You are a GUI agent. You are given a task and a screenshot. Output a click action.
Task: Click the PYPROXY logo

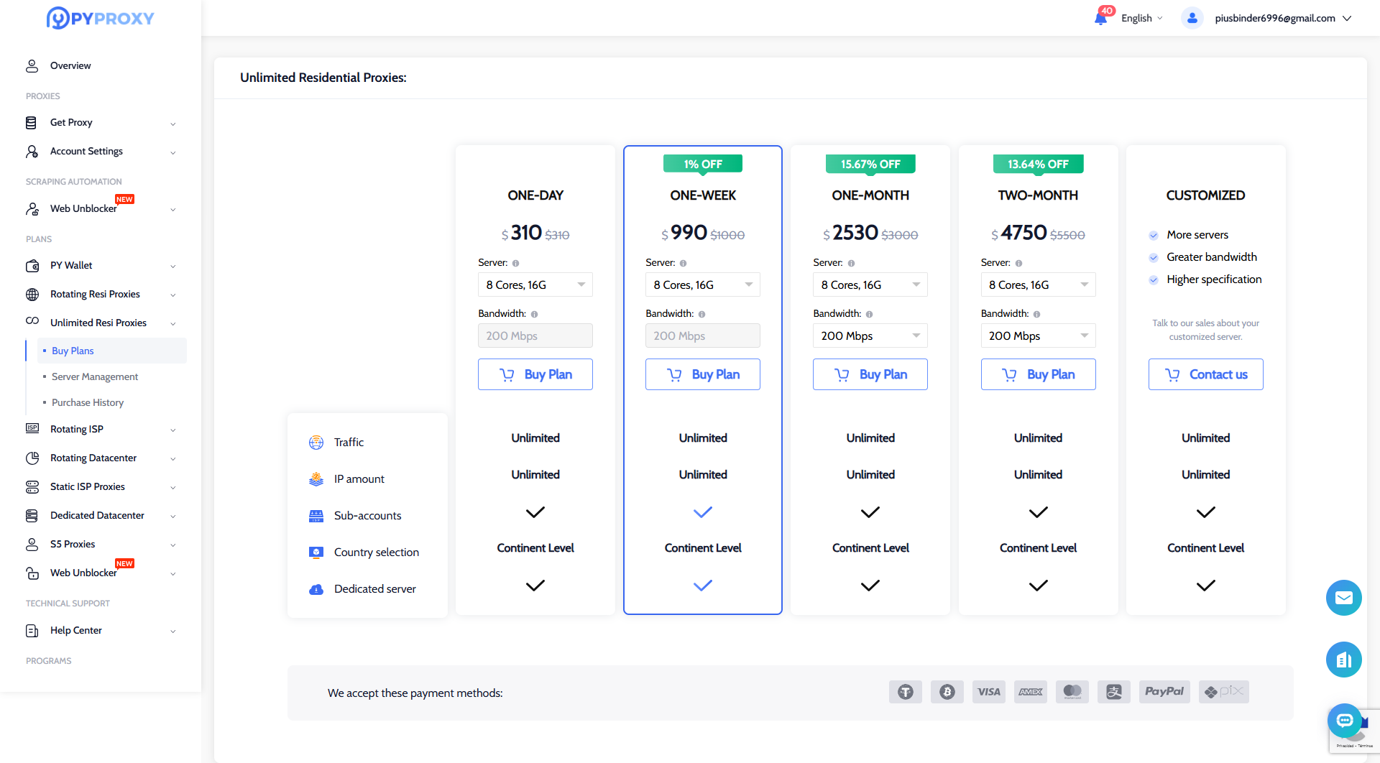pyautogui.click(x=101, y=18)
